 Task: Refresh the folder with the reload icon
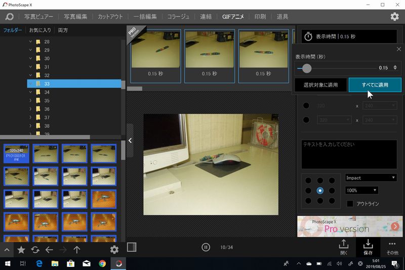tap(35, 249)
